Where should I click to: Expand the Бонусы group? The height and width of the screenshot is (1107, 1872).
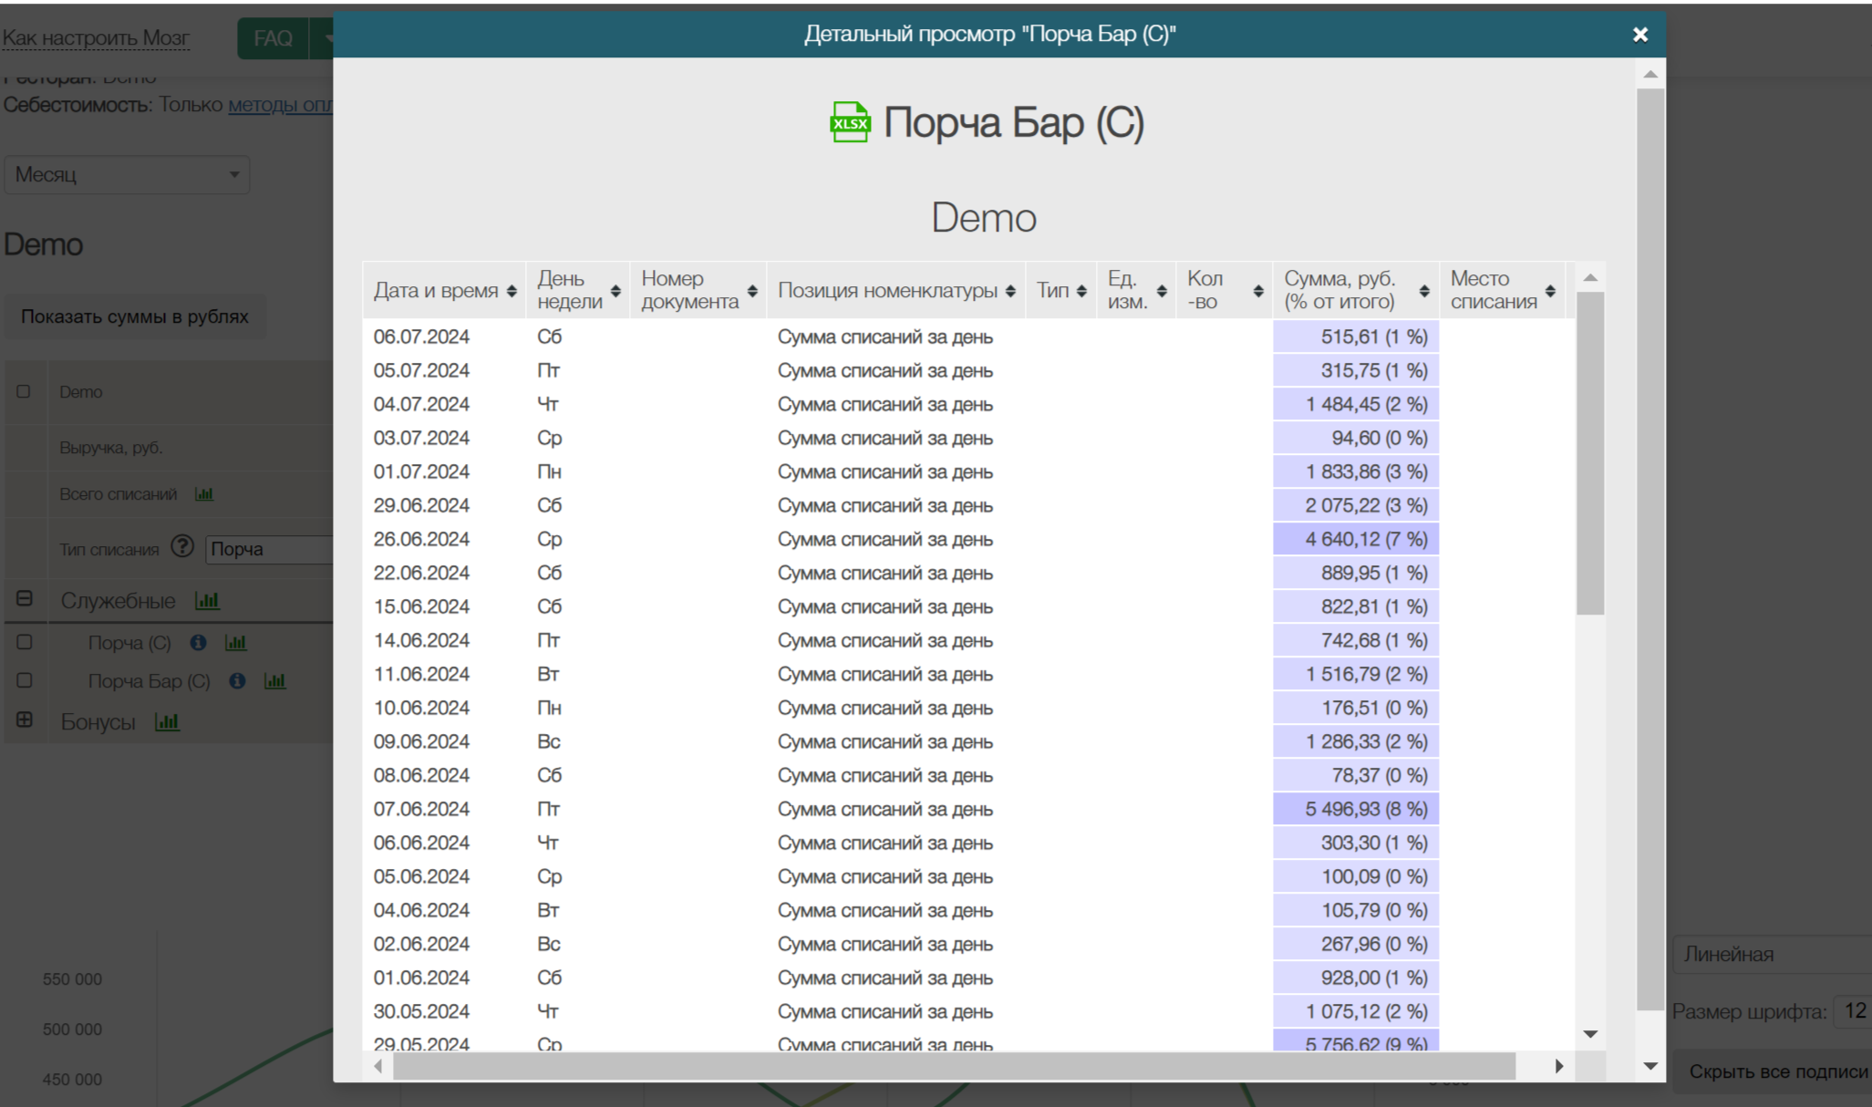click(x=25, y=719)
